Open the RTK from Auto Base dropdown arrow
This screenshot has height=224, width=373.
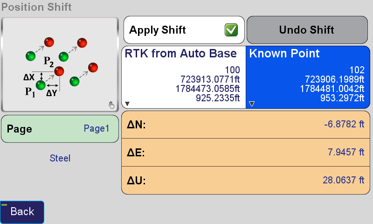coord(127,104)
